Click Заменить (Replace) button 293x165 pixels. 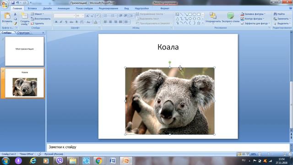pyautogui.click(x=282, y=19)
